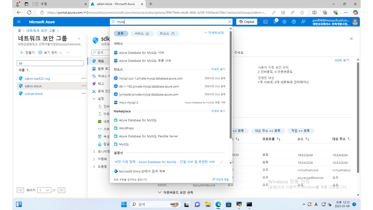The width and height of the screenshot is (373, 210).
Task: Select sdkim-bat525-nsg in list
Action: click(x=37, y=78)
